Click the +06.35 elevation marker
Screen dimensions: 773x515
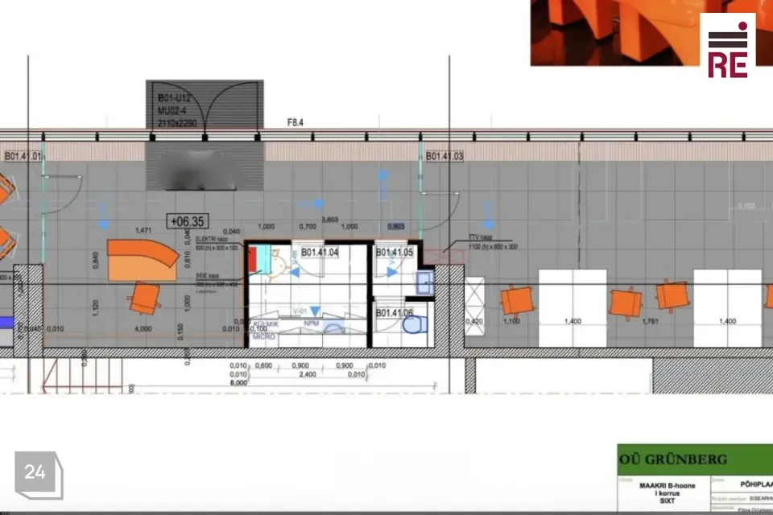coord(185,220)
